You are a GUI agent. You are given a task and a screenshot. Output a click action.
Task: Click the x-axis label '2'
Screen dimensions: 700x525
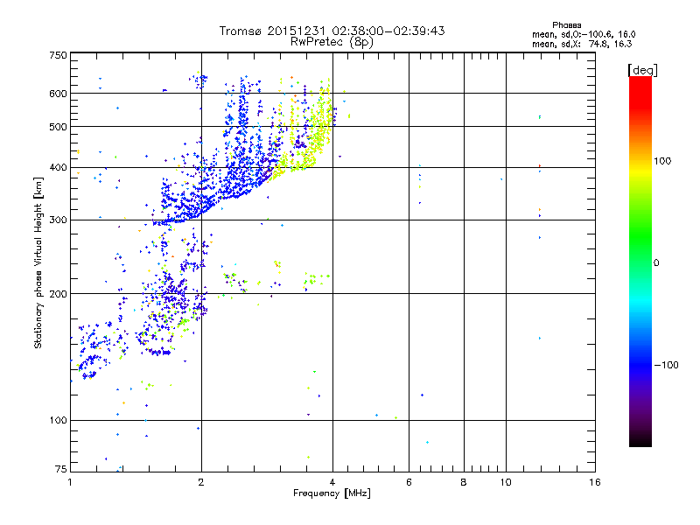click(x=201, y=482)
